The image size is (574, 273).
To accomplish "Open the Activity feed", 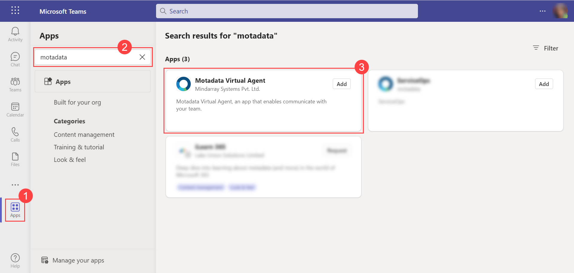I will click(15, 34).
